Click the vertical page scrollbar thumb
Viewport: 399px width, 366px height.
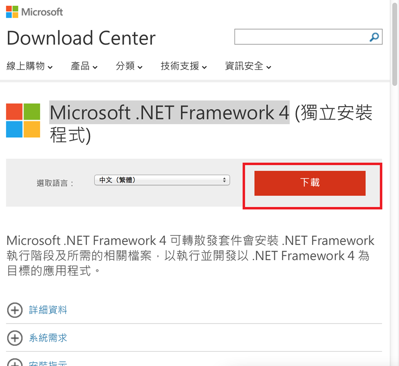pos(395,43)
